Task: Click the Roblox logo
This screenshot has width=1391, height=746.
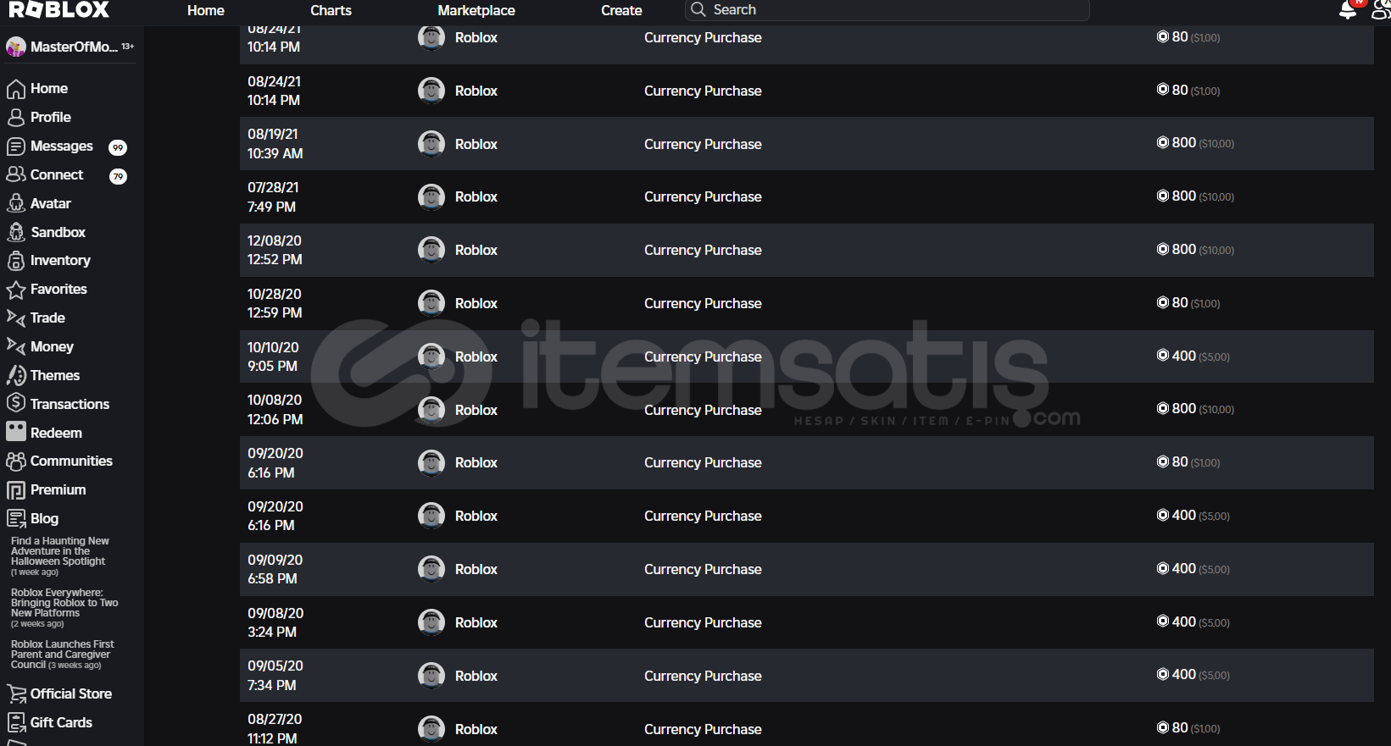Action: [58, 9]
